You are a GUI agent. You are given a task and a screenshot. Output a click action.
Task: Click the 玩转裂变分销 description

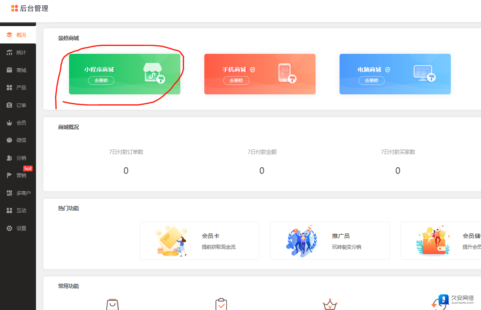[346, 247]
